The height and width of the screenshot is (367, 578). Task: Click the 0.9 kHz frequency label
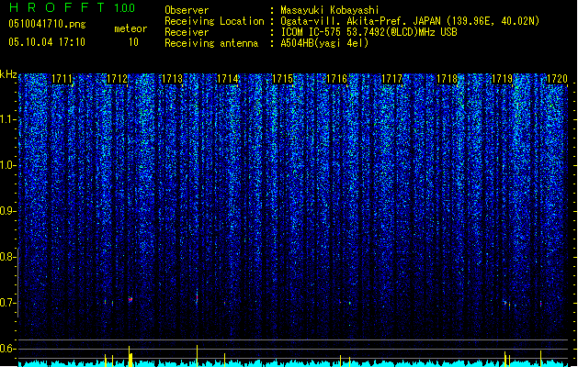(7, 211)
